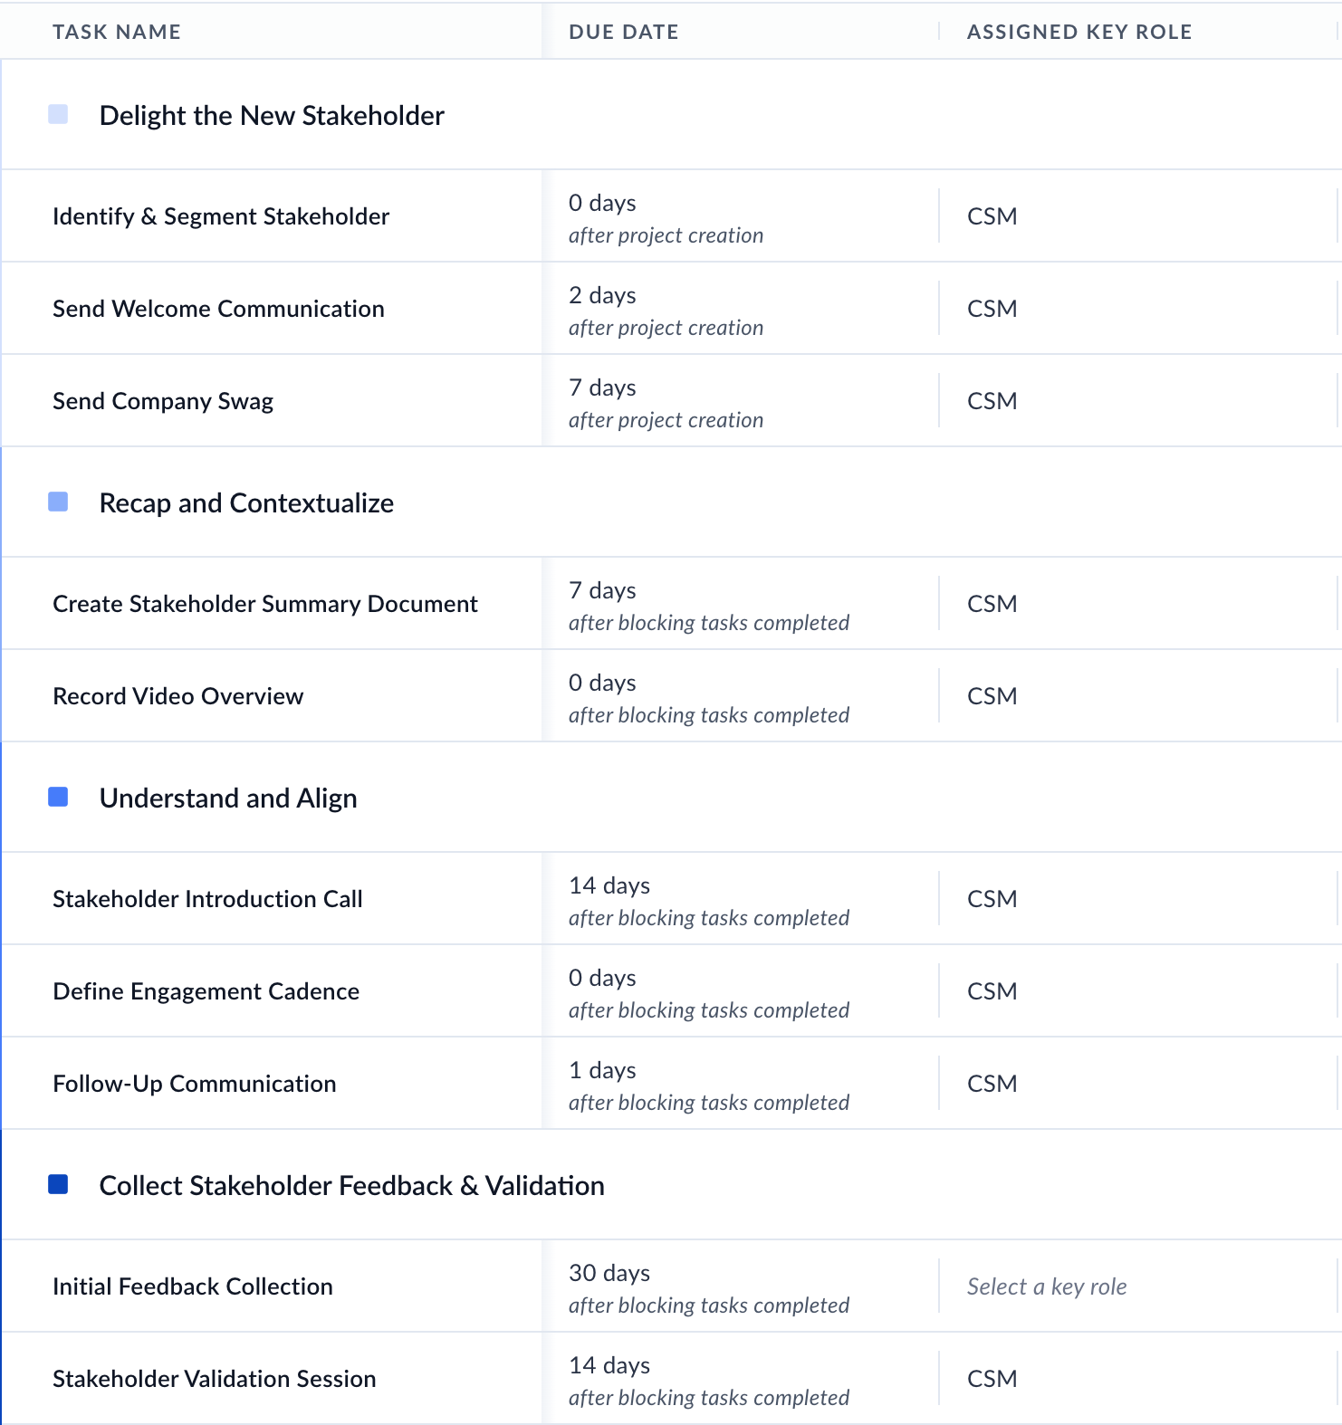This screenshot has height=1425, width=1342.
Task: Open the Identify & Segment Stakeholder task
Action: pyautogui.click(x=221, y=216)
